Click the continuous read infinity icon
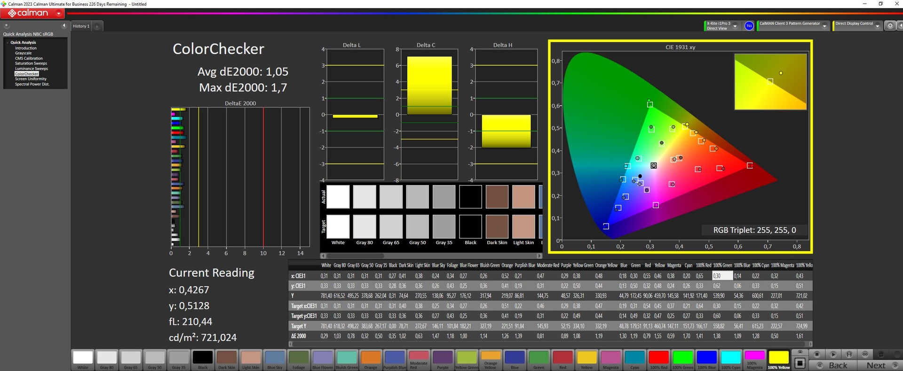This screenshot has height=371, width=903. pos(865,354)
